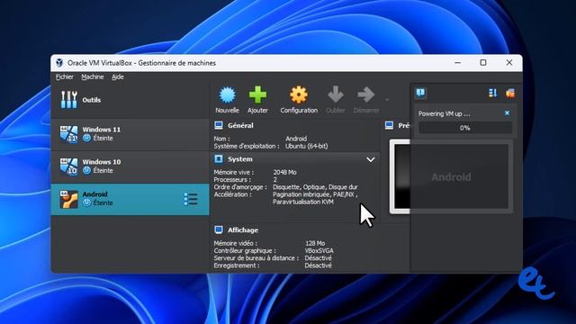Click the VirtualBox title bar logo
576x324 pixels.
click(59, 63)
